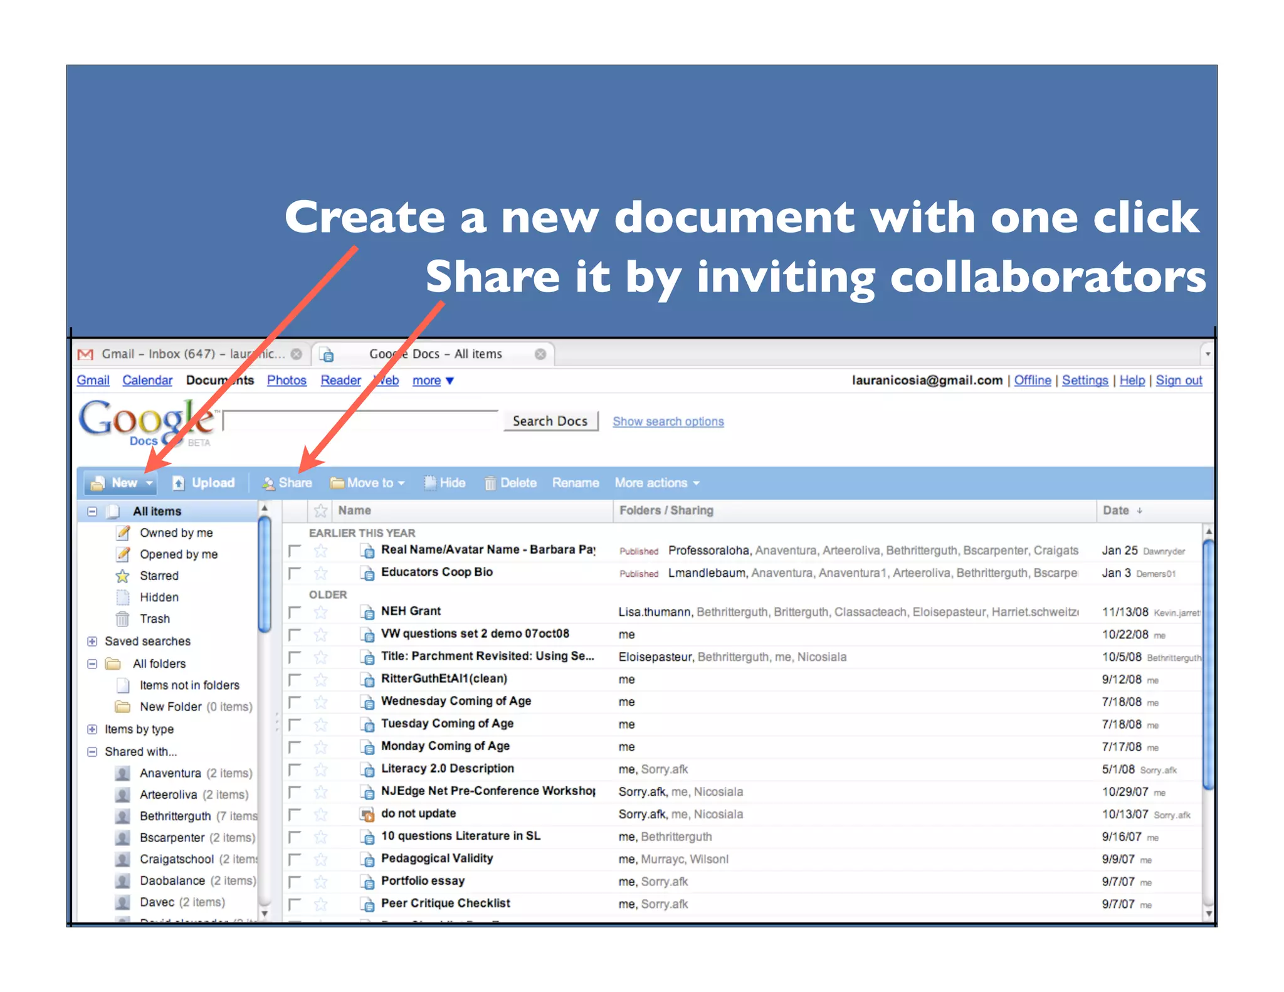Viewport: 1284px width, 992px height.
Task: Click the document list scrollbar thumb
Action: pos(1208,665)
